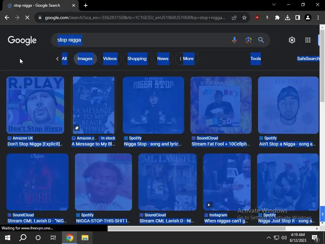Play the Instagram video thumbnail
Screen dimensions: 325x244
tap(227, 182)
